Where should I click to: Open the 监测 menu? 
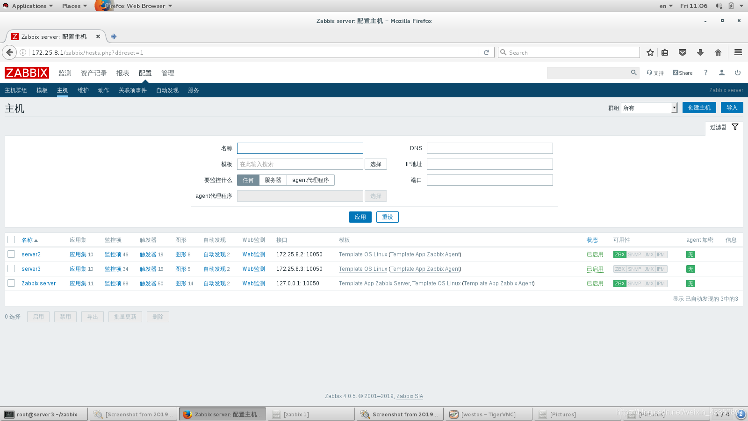click(x=65, y=73)
